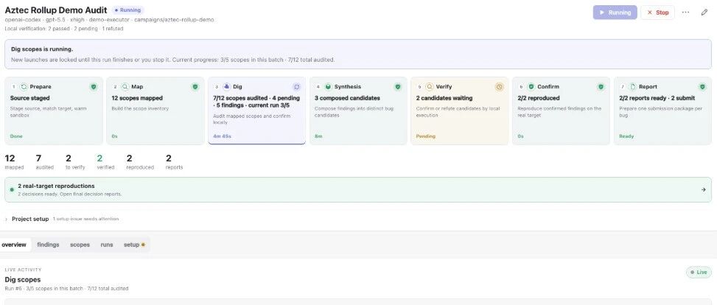The height and width of the screenshot is (305, 717).
Task: Click the Verify stage magnifier icon
Action: click(x=430, y=86)
